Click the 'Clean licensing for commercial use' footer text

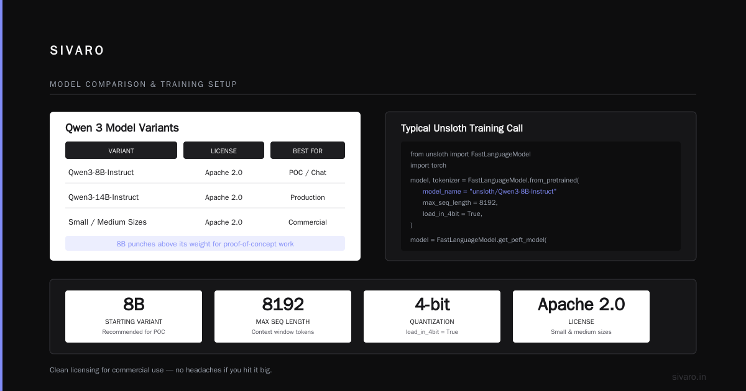(x=161, y=370)
